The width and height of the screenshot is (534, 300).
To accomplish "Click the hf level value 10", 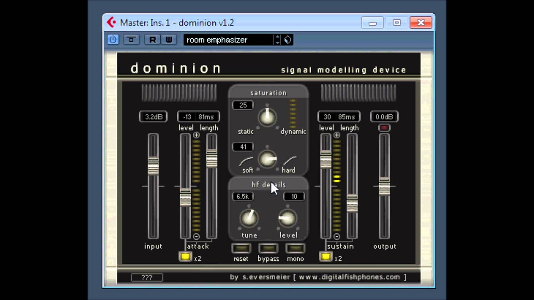I will coord(294,196).
